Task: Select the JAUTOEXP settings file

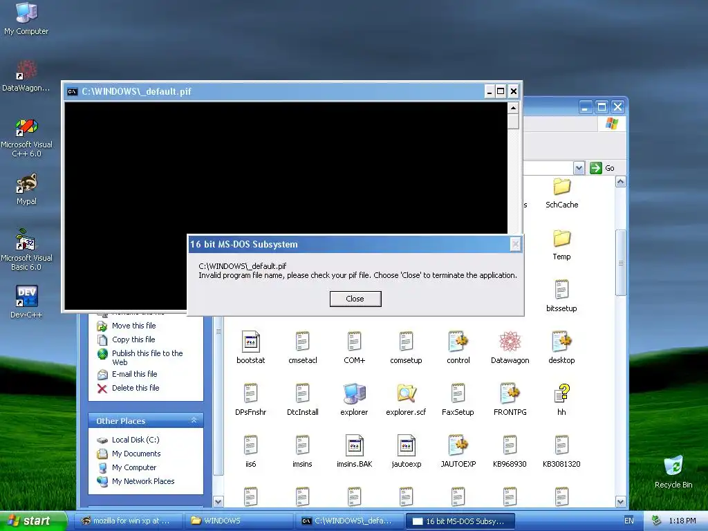Action: point(458,451)
